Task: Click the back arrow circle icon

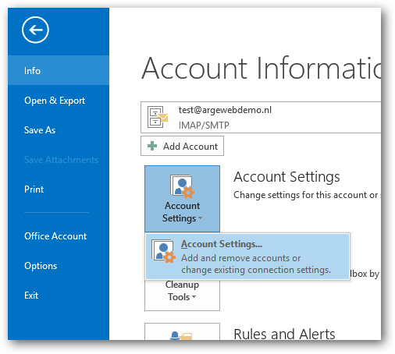Action: click(x=35, y=30)
